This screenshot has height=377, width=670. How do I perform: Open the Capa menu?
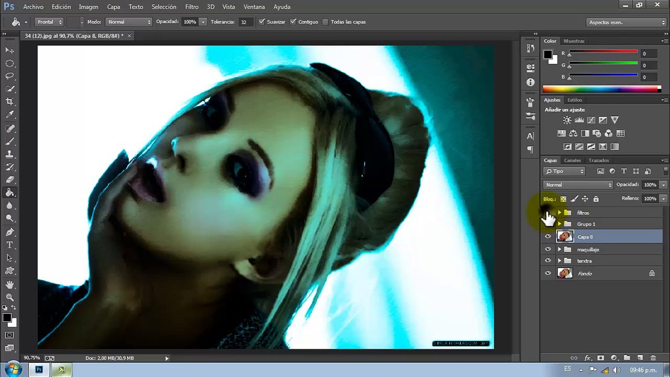click(x=114, y=7)
